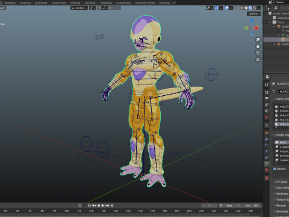Open the overlays options dropdown arrow
289x217 pixels.
click(x=231, y=8)
